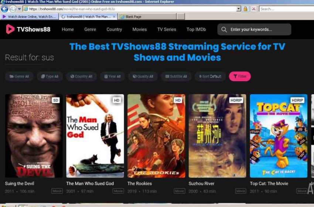314x207 pixels.
Task: Click the Suzhou River title link
Action: [x=201, y=184]
